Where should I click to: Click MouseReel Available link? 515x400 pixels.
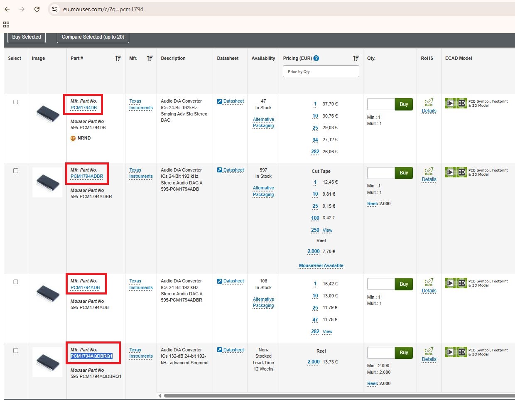coord(321,266)
